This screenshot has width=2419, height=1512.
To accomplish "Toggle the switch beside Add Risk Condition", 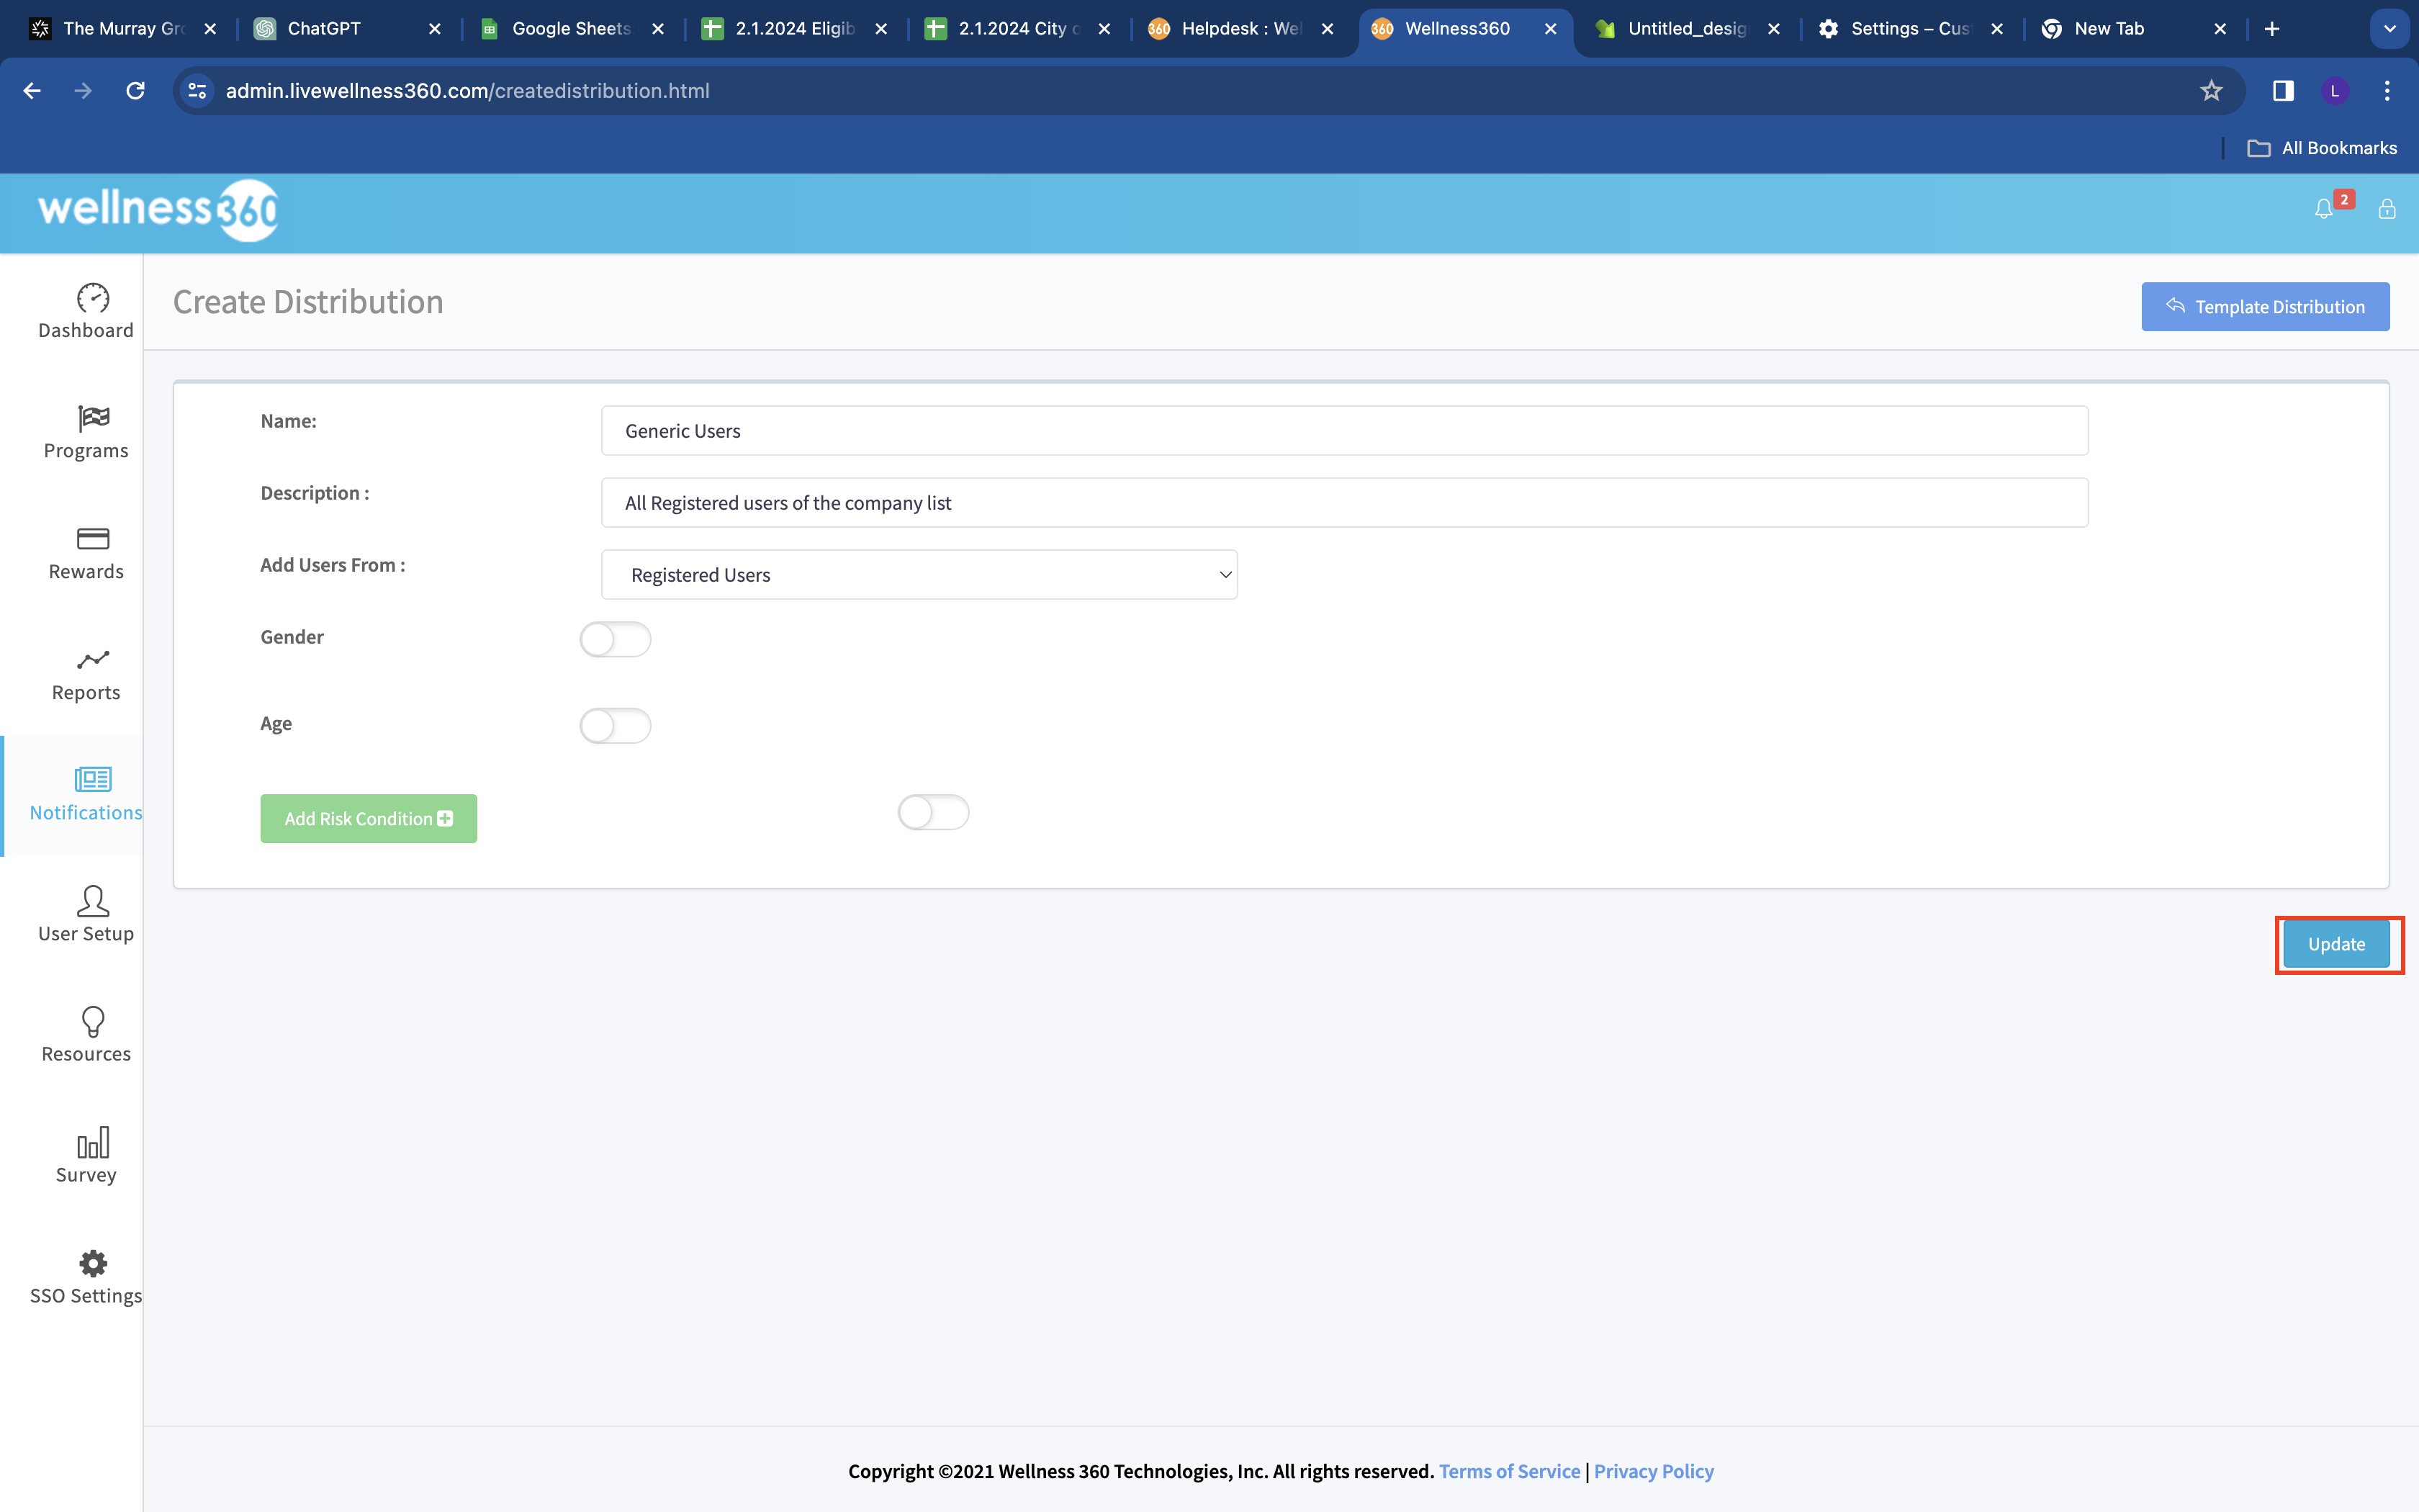I will [x=932, y=812].
